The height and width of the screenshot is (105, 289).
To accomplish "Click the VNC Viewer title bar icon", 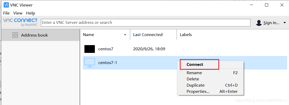I will point(6,5).
